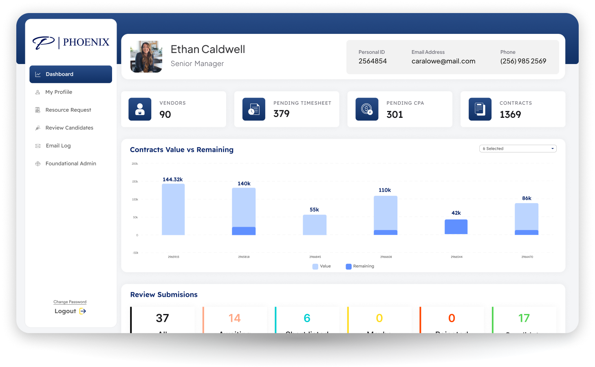595x367 pixels.
Task: Toggle the Remaining legend in the chart
Action: pyautogui.click(x=360, y=266)
